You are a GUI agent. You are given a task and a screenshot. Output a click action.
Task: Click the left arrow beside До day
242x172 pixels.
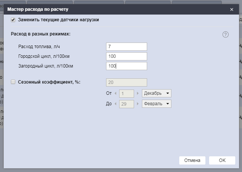[116, 104]
